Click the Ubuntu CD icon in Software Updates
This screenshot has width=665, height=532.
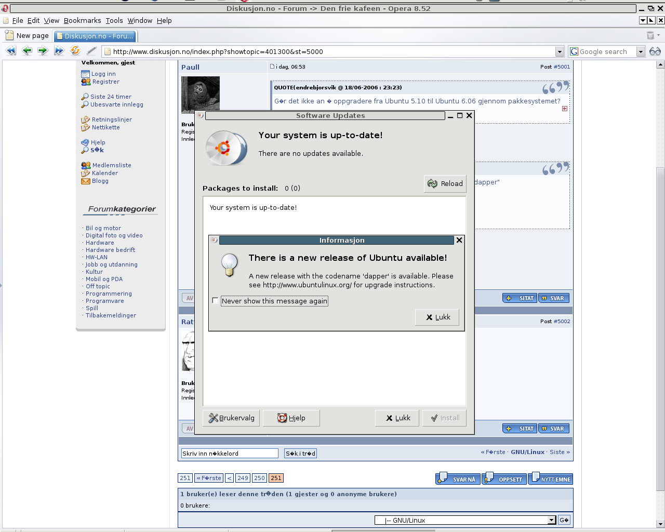[x=226, y=148]
